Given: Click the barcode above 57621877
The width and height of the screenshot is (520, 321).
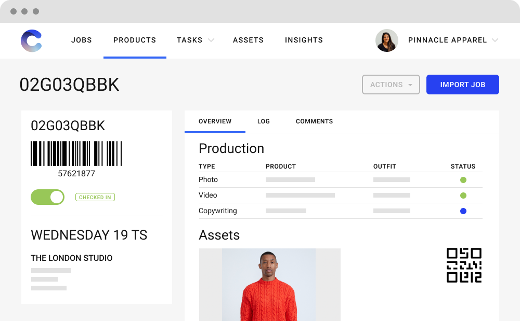Looking at the screenshot, I should point(75,153).
